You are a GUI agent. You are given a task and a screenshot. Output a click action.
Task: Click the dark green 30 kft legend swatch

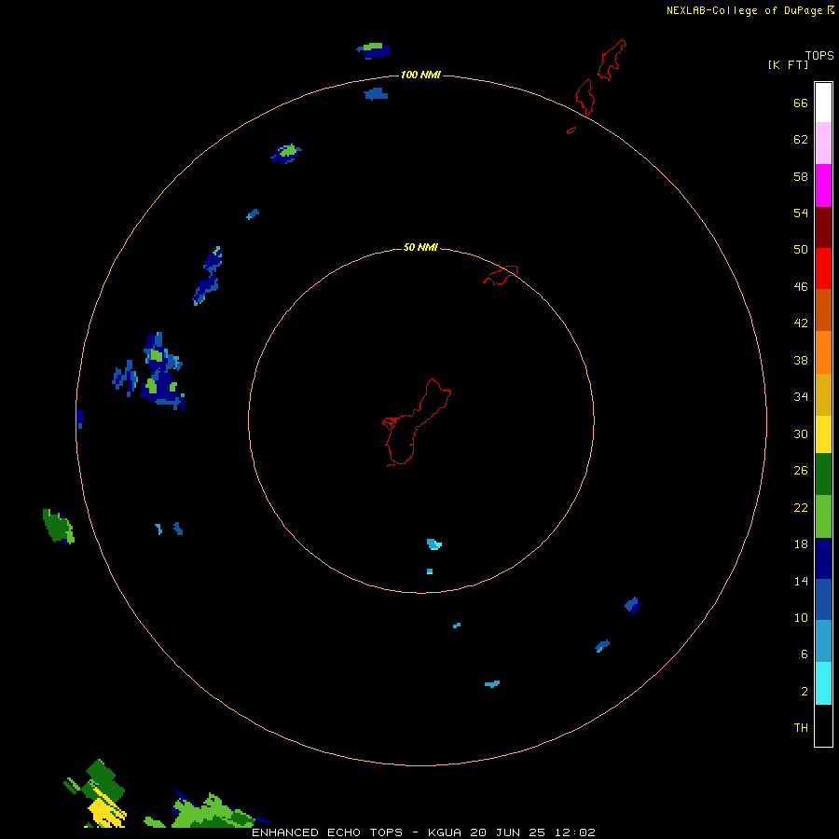pyautogui.click(x=823, y=475)
